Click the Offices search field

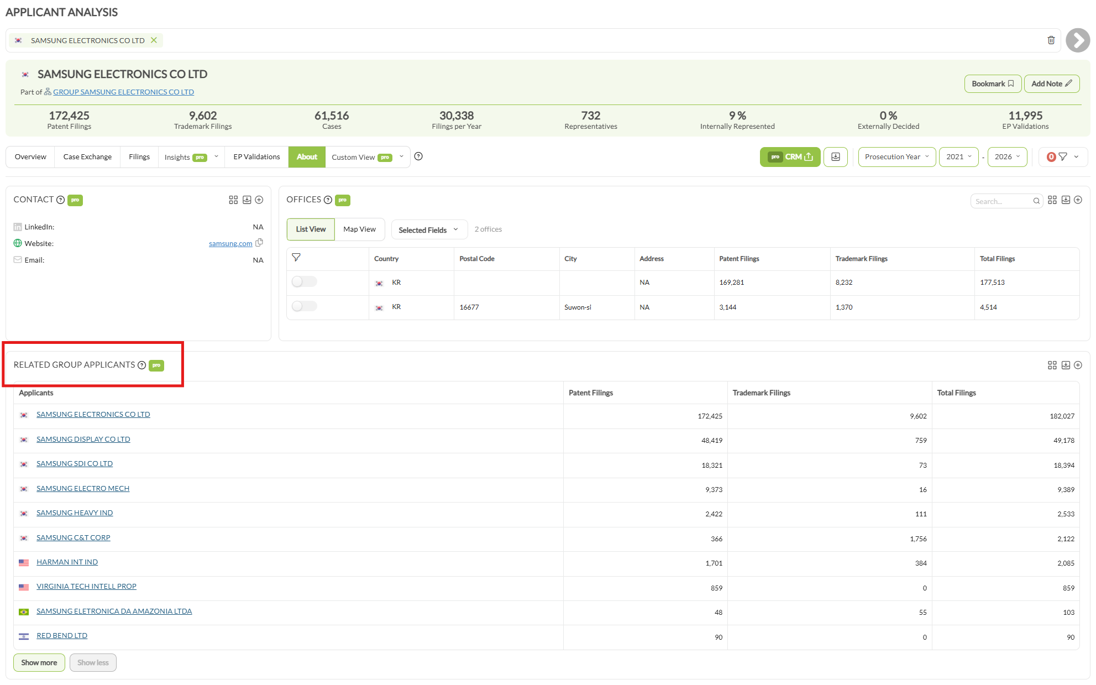tap(1006, 201)
